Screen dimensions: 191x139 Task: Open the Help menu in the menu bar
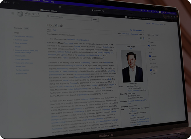point(52,1)
